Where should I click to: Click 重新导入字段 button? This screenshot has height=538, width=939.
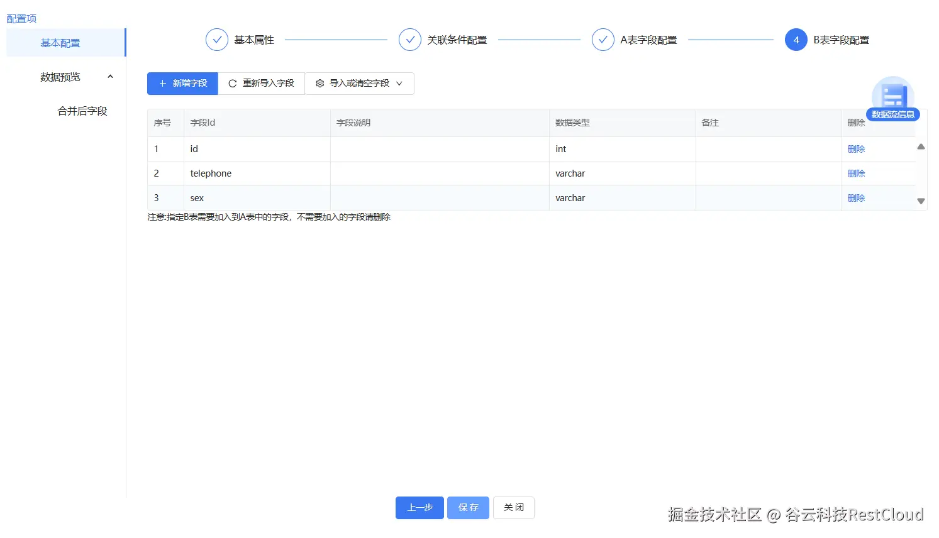coord(261,84)
